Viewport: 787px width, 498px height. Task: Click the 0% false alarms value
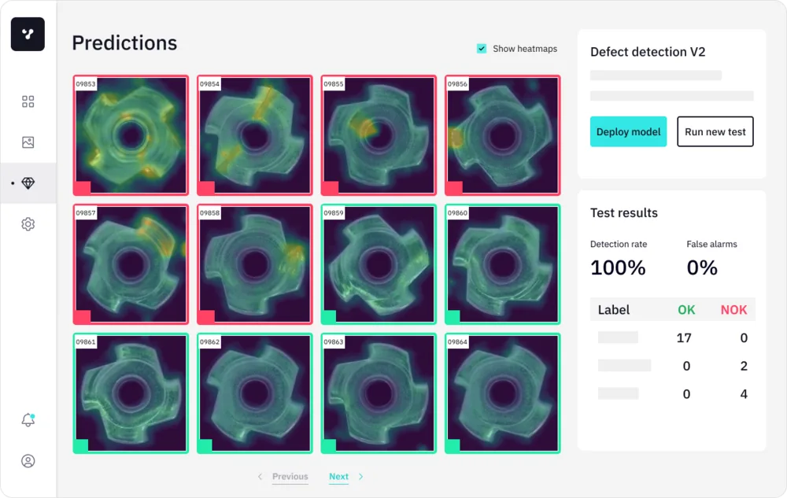[x=702, y=267]
